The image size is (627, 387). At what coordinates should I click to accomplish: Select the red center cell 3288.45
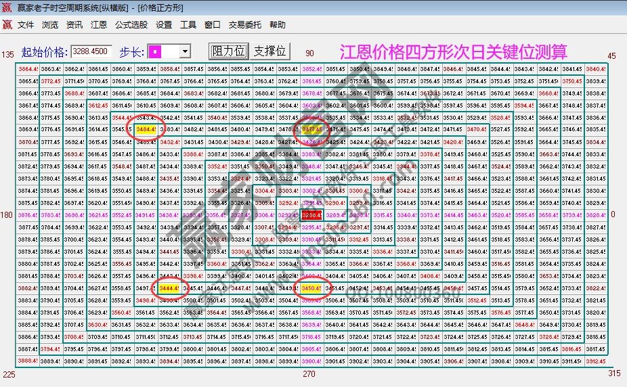312,214
